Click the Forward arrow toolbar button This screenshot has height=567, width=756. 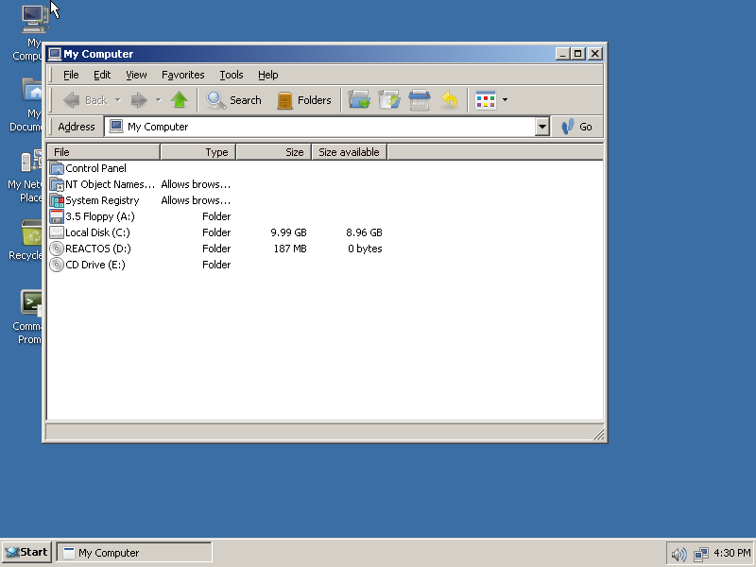coord(139,100)
